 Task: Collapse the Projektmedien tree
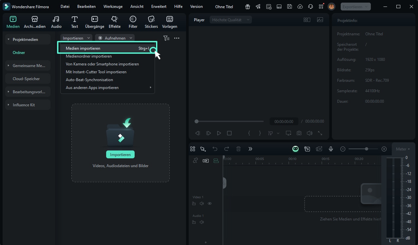coord(9,40)
